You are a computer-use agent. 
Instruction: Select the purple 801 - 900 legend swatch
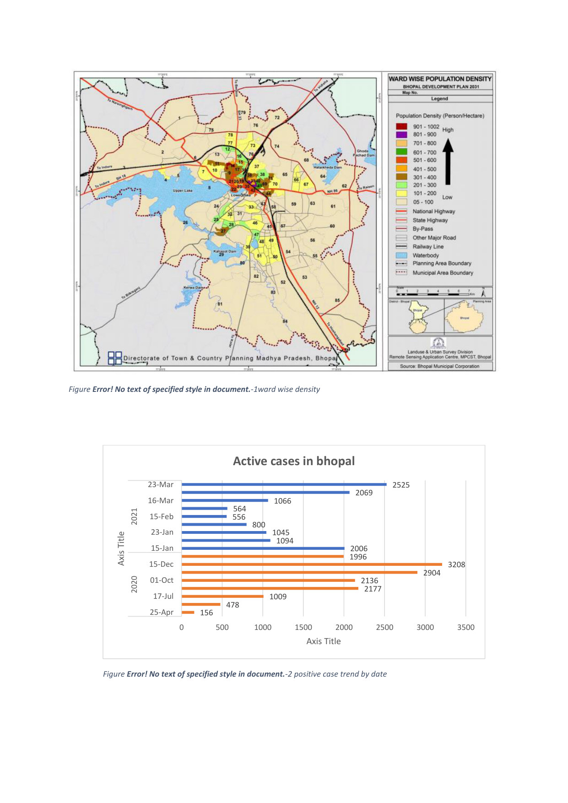tap(401, 135)
